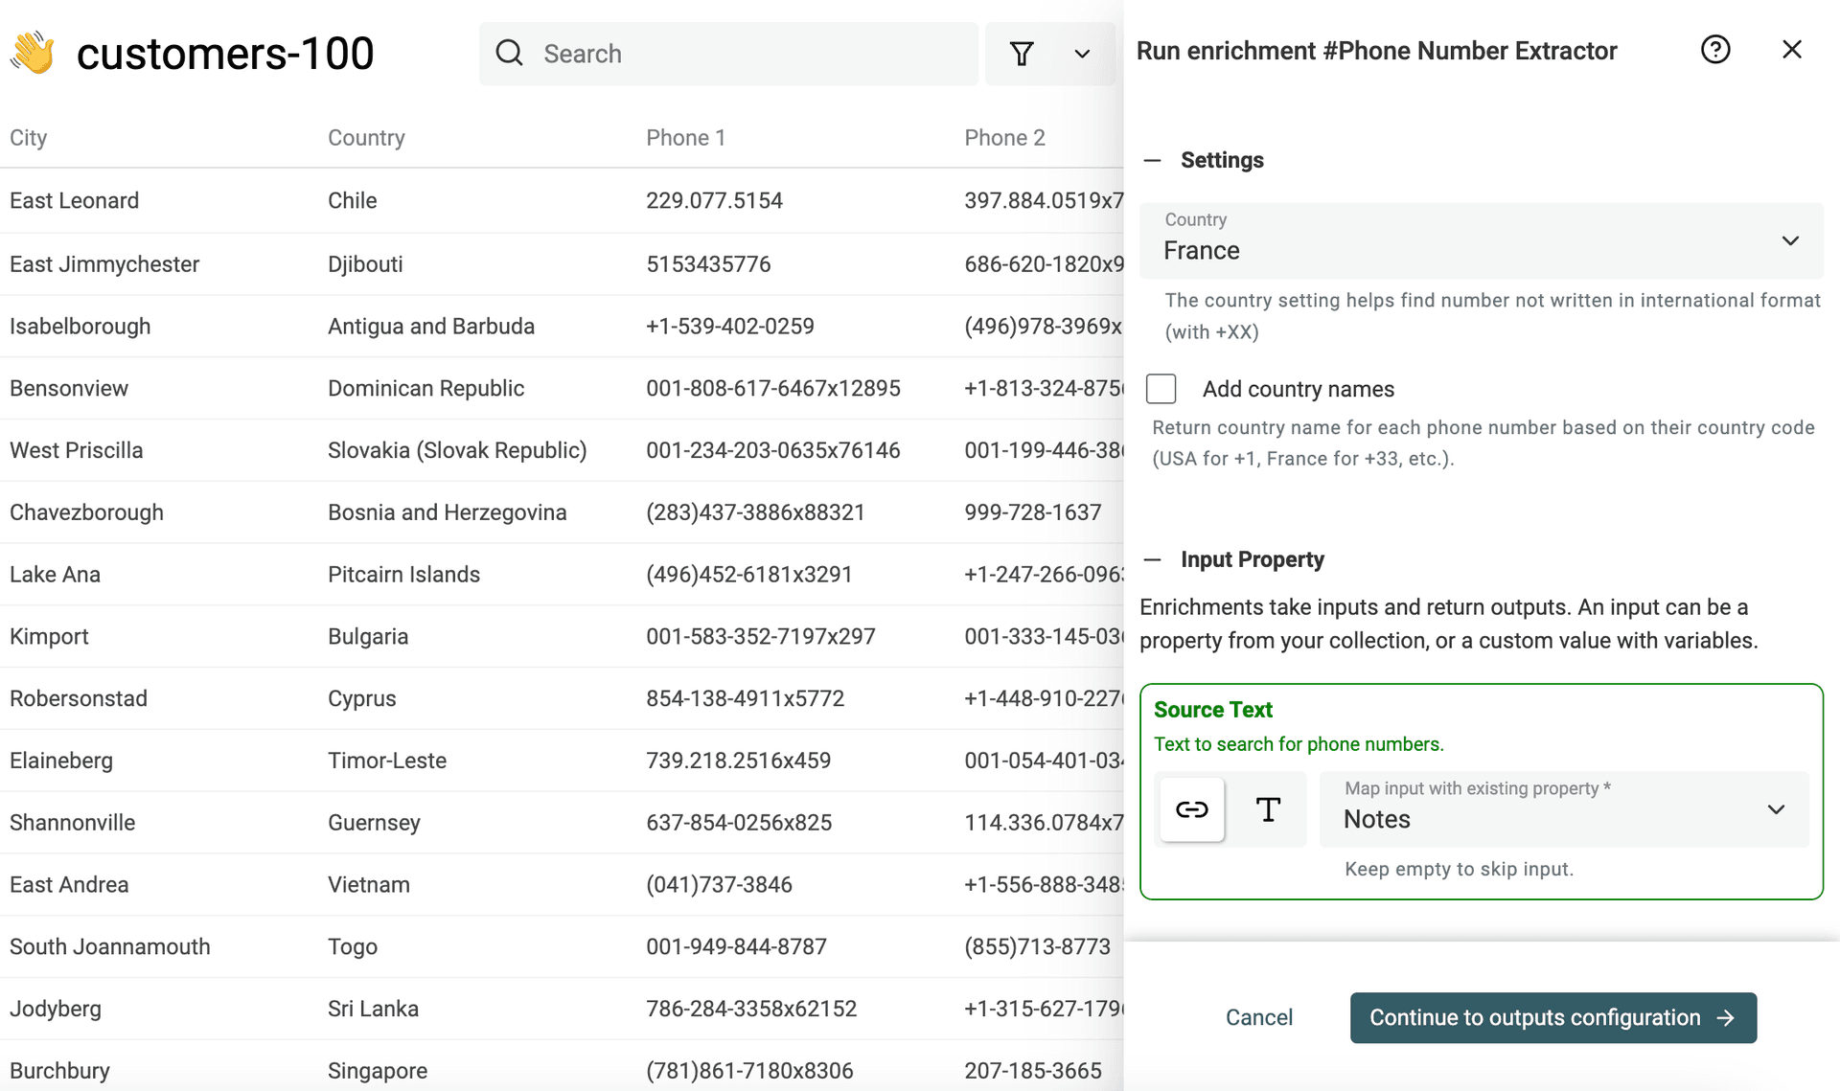
Task: Click the City column header
Action: coord(29,137)
